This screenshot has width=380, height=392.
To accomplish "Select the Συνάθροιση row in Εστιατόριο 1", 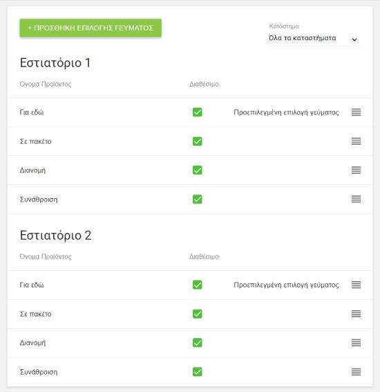I will click(x=190, y=199).
